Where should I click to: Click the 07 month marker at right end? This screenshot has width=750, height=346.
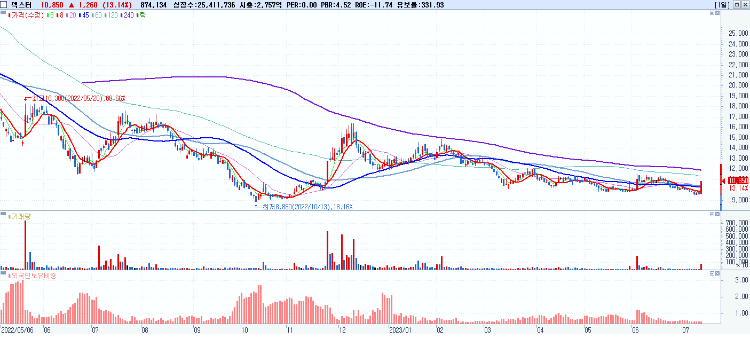(x=686, y=330)
